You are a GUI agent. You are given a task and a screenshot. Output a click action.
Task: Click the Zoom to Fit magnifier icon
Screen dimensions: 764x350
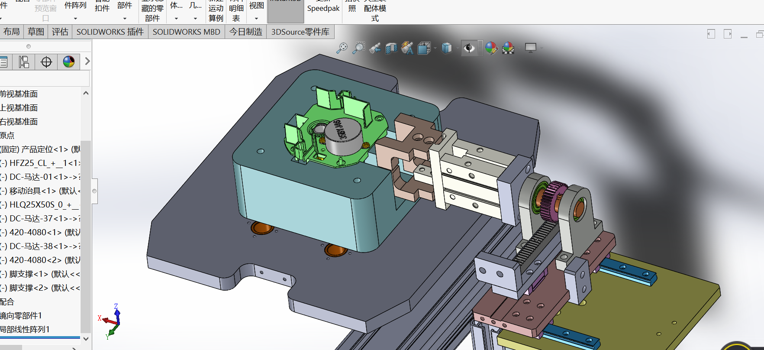point(342,48)
